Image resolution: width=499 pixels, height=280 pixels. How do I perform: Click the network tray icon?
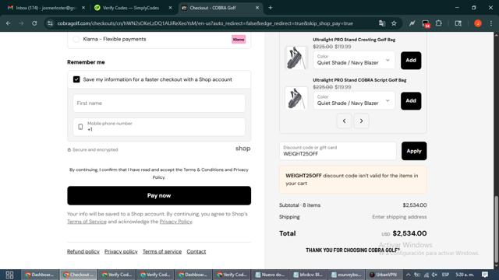pos(426,275)
